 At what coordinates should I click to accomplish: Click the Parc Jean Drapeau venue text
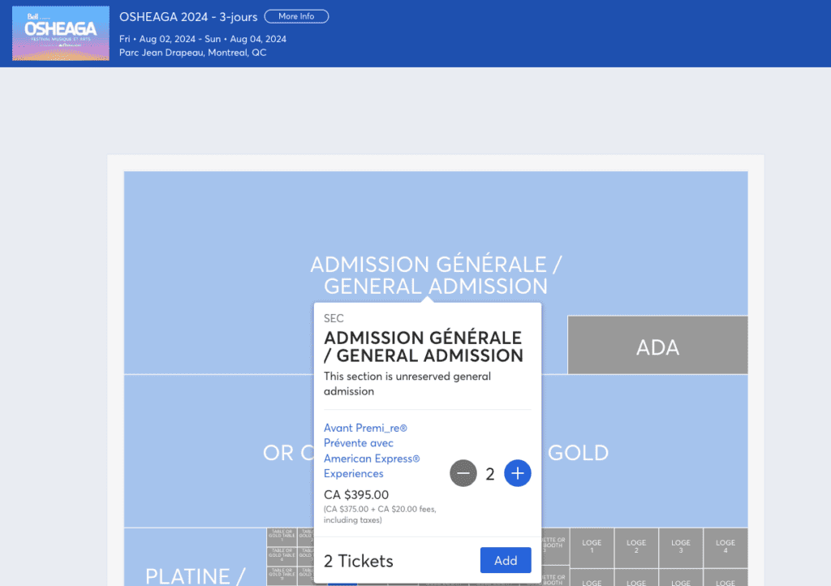point(192,53)
